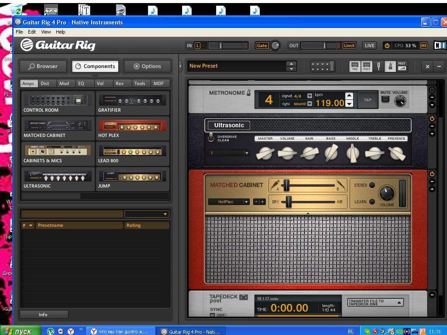This screenshot has height=335, width=447.
Task: Open the metronome sync sound dropdown
Action: 309,104
